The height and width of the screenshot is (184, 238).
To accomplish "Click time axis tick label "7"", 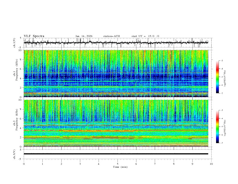I will 155,164.
